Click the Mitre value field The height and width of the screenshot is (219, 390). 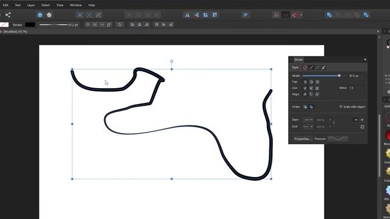coord(357,88)
